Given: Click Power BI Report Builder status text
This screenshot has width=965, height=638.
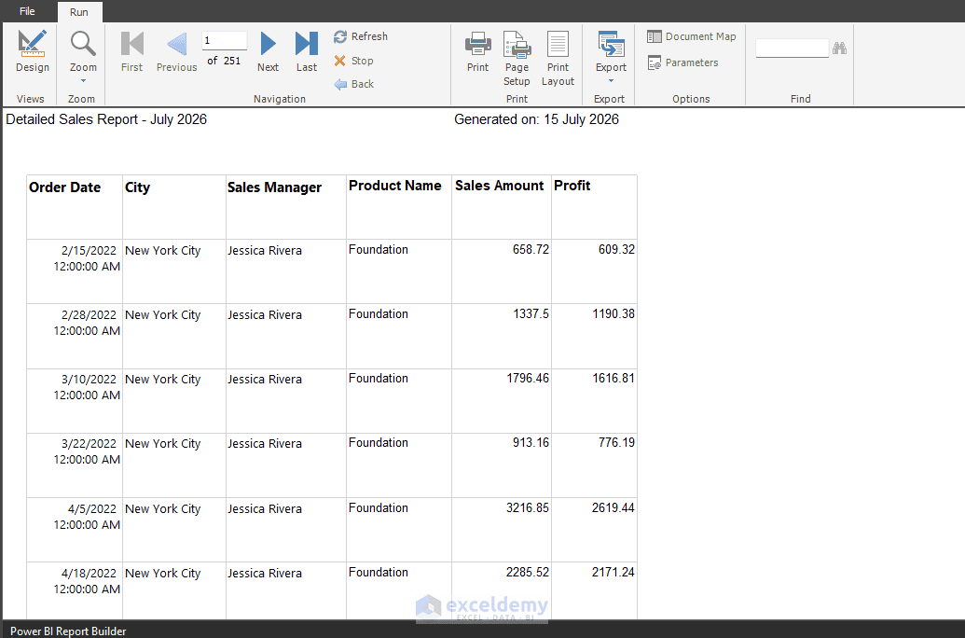Looking at the screenshot, I should click(68, 631).
